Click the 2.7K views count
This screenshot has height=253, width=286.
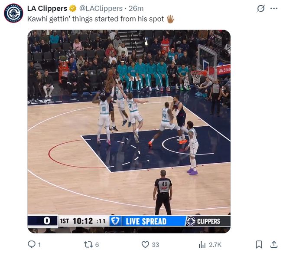pos(215,245)
